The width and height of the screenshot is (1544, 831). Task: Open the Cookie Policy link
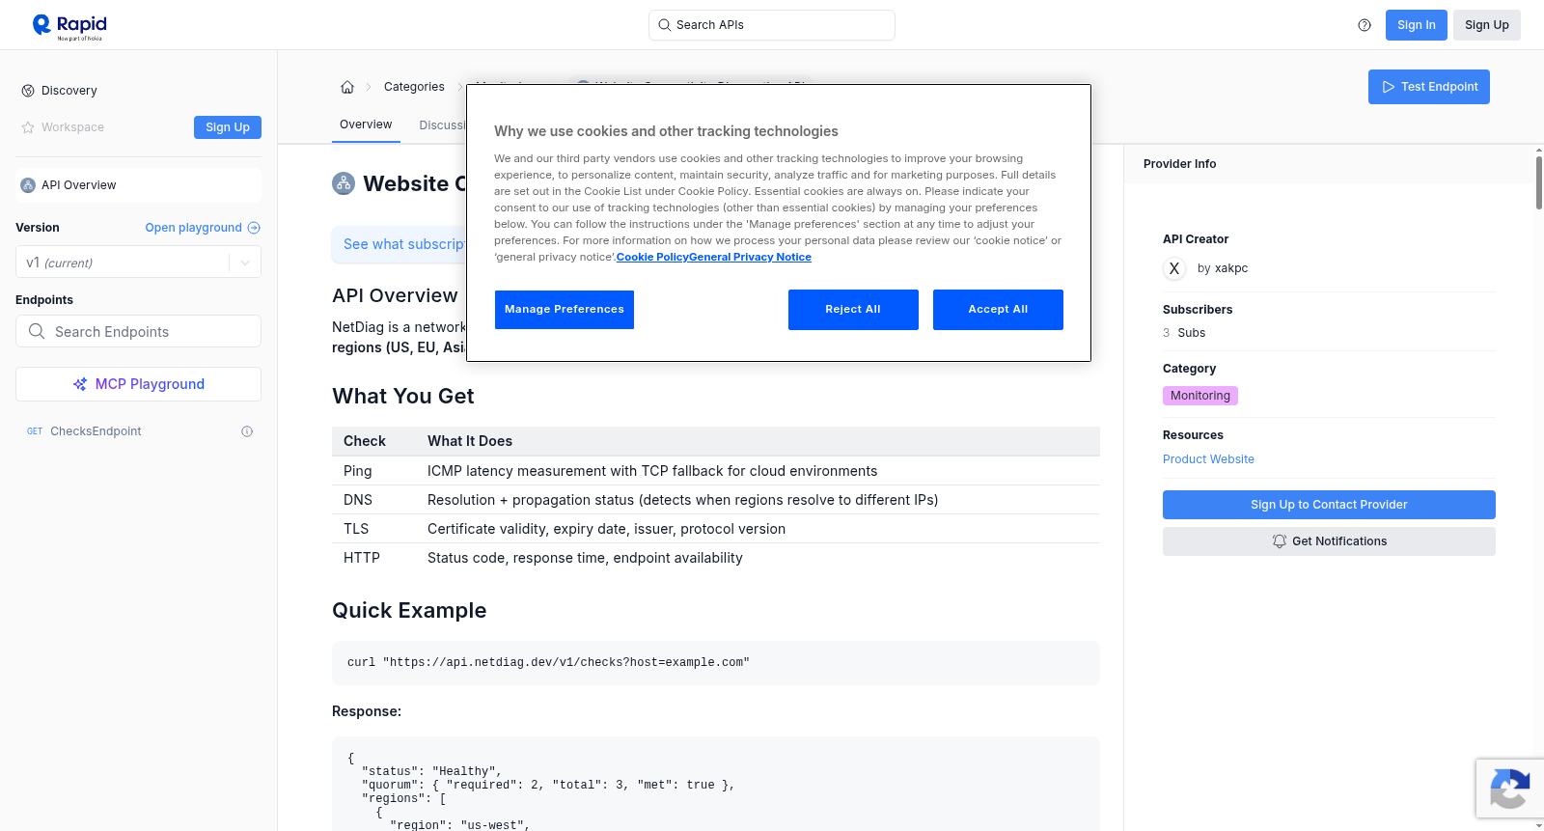point(652,257)
